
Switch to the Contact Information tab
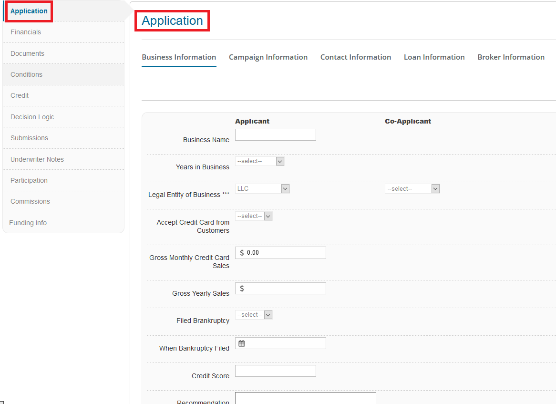pos(356,57)
